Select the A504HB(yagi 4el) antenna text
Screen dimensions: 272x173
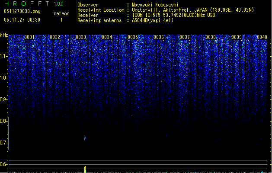click(153, 20)
